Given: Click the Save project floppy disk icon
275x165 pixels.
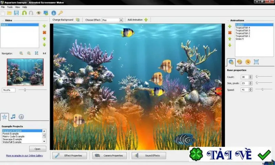Looking at the screenshot, I should coord(16,13).
